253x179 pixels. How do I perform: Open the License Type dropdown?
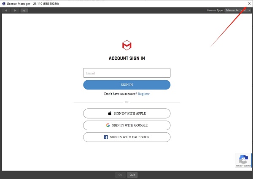coord(238,10)
